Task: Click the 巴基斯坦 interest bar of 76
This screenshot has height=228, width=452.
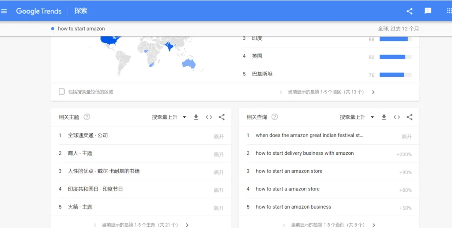Action: (x=395, y=75)
